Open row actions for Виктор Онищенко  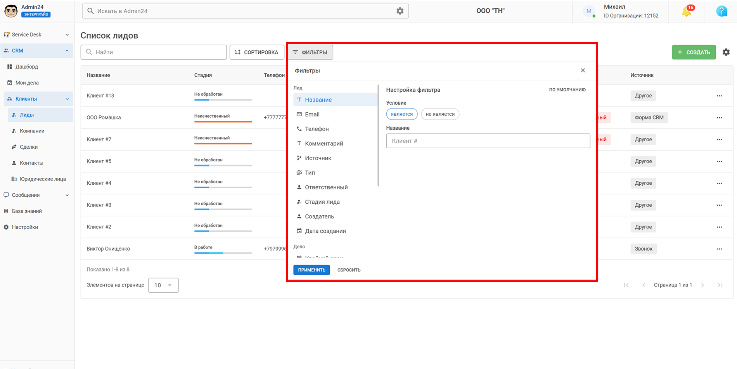coord(719,249)
